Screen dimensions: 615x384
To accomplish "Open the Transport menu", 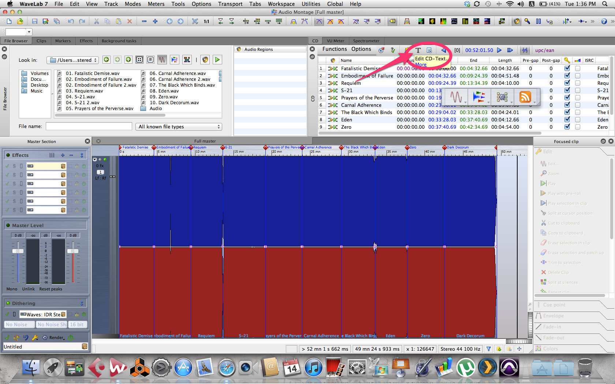I will (230, 4).
